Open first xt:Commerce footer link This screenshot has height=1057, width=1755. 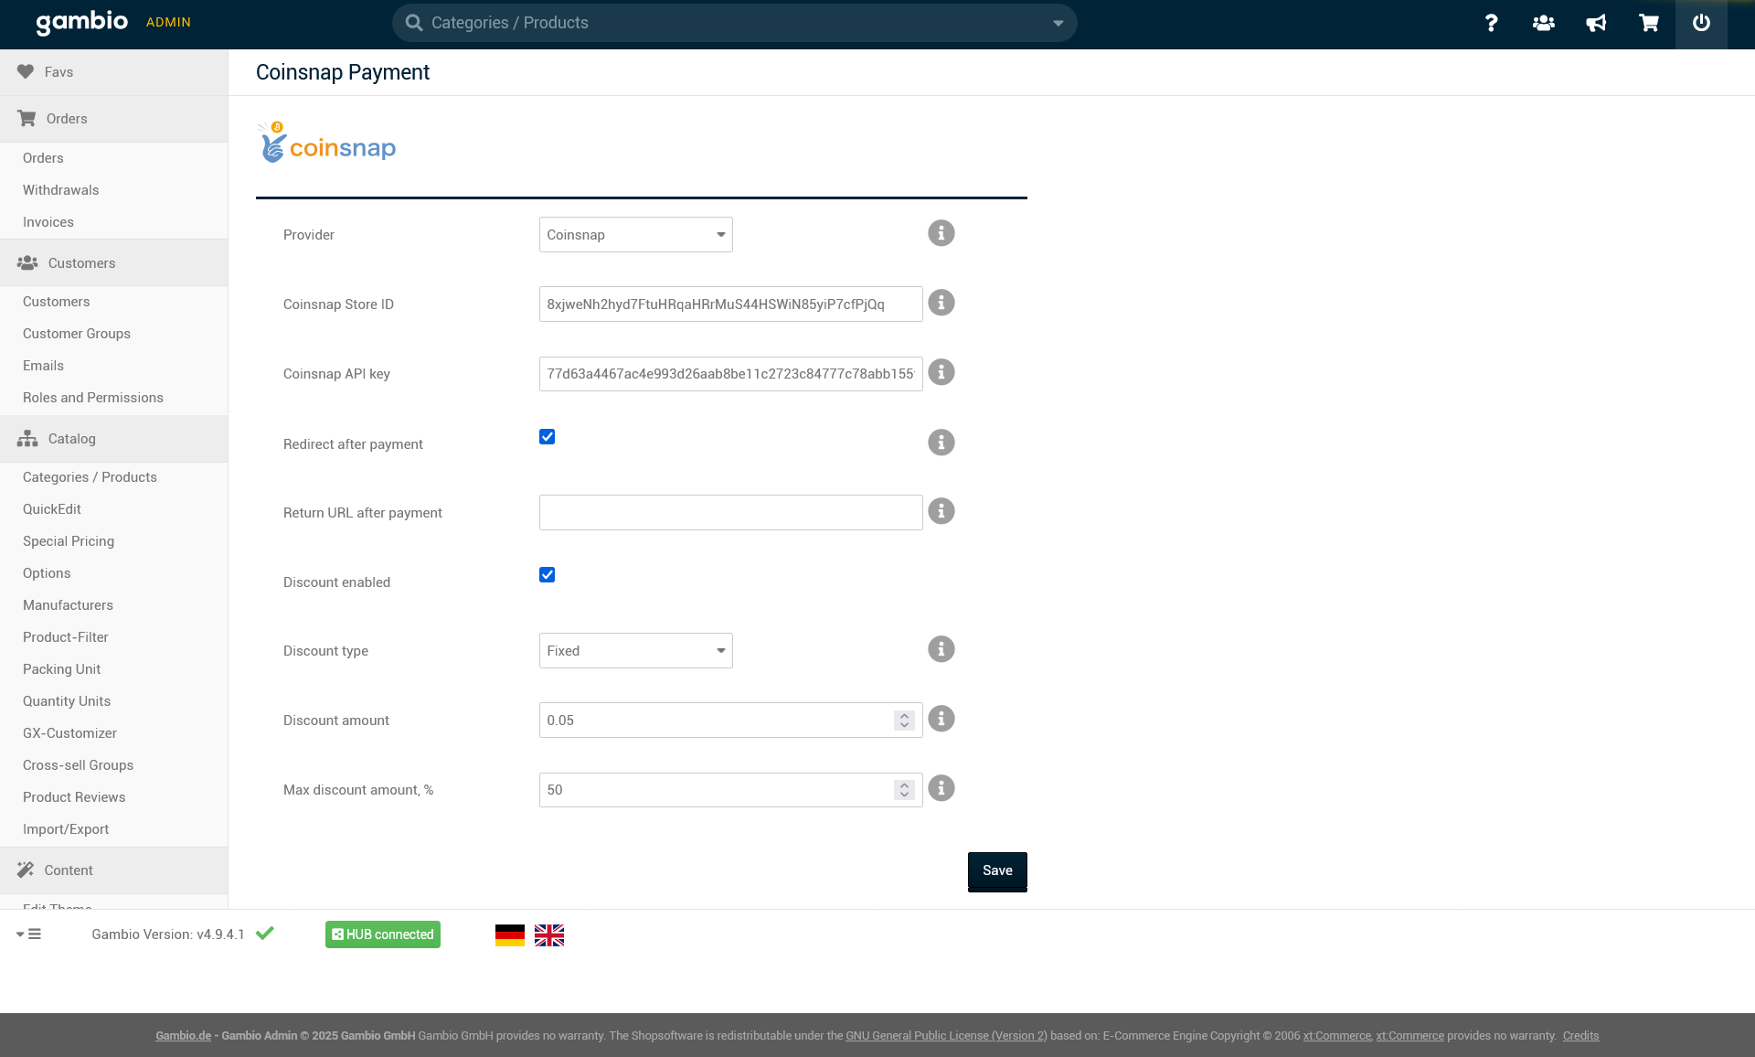(x=1337, y=1036)
